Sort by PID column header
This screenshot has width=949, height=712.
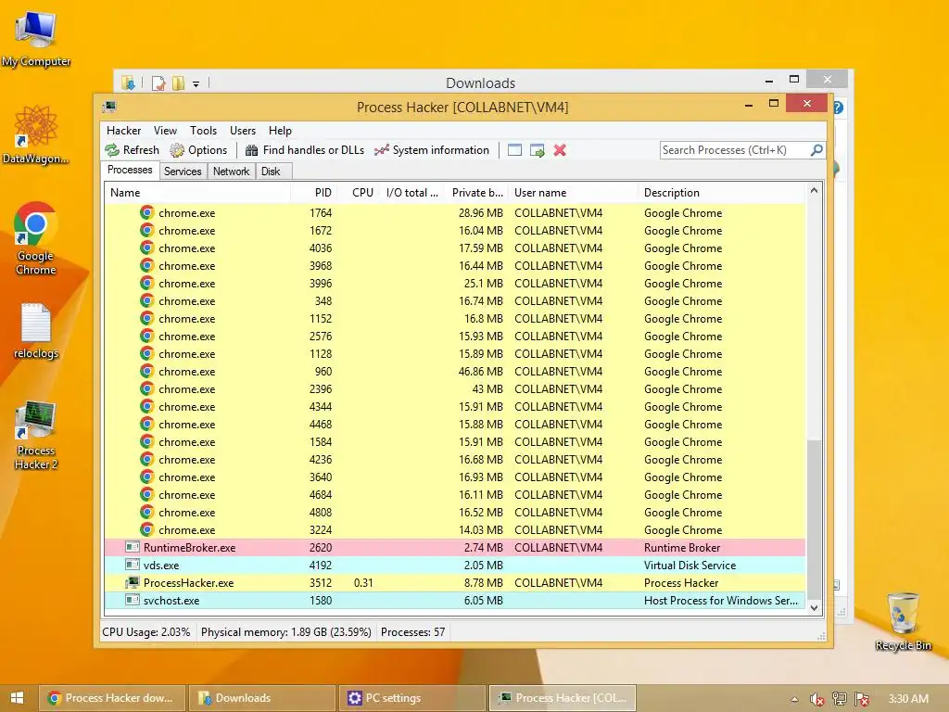click(313, 193)
